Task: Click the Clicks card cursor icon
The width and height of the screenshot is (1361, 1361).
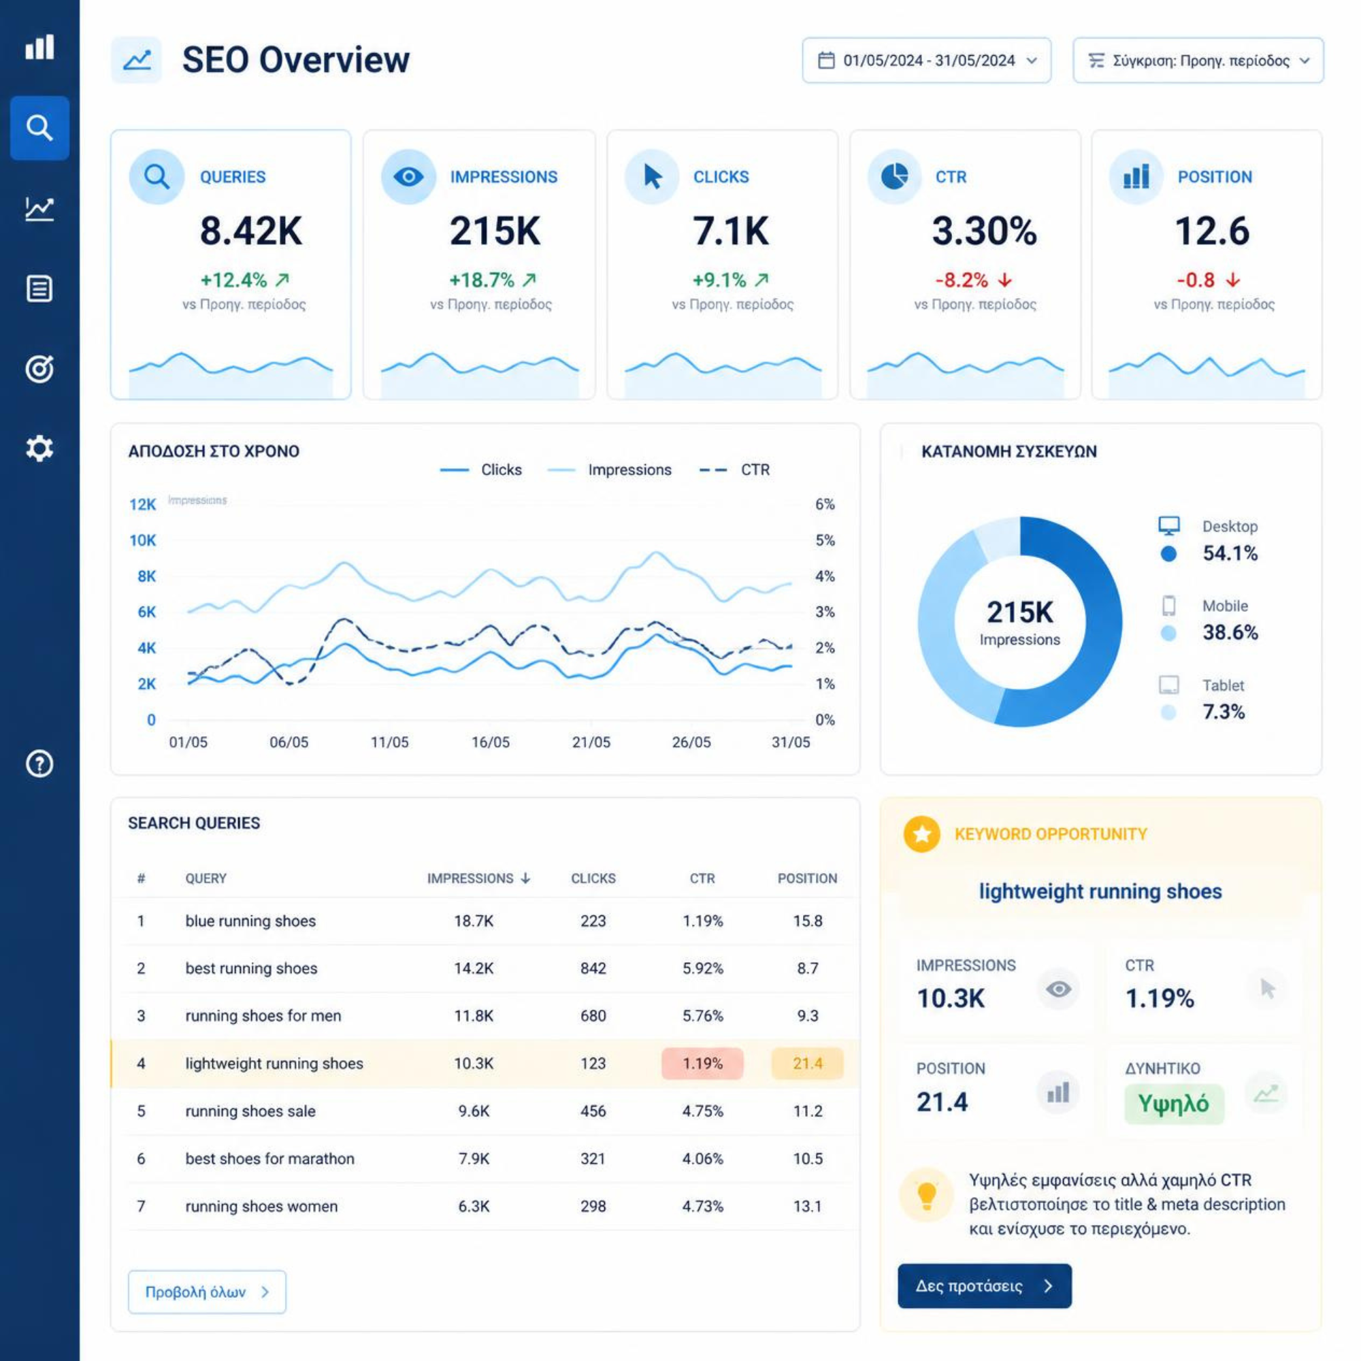Action: pos(653,177)
